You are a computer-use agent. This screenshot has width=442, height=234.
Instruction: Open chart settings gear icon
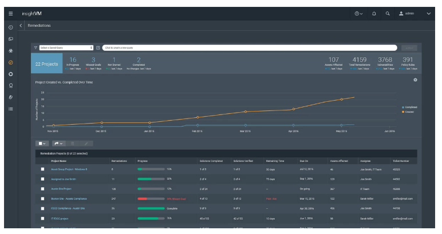click(x=415, y=80)
